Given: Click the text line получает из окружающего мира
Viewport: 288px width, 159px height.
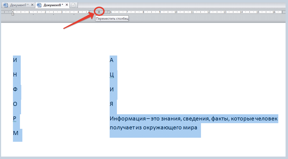Looking at the screenshot, I should pos(153,127).
